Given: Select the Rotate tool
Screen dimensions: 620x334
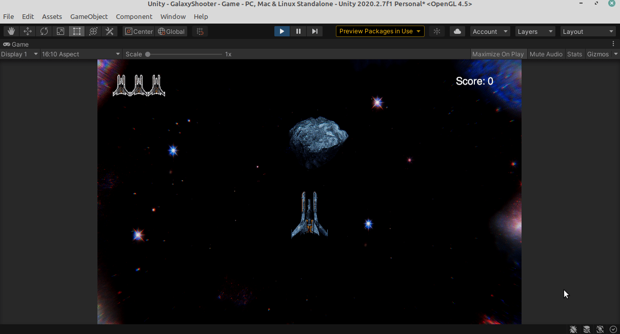Looking at the screenshot, I should pyautogui.click(x=44, y=31).
